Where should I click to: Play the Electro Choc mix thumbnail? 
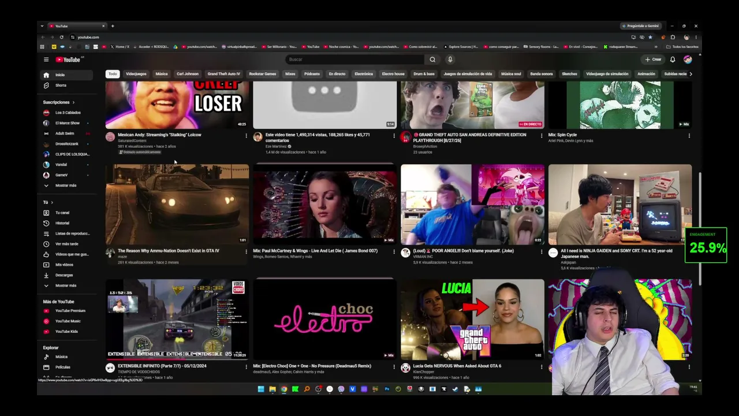(325, 319)
